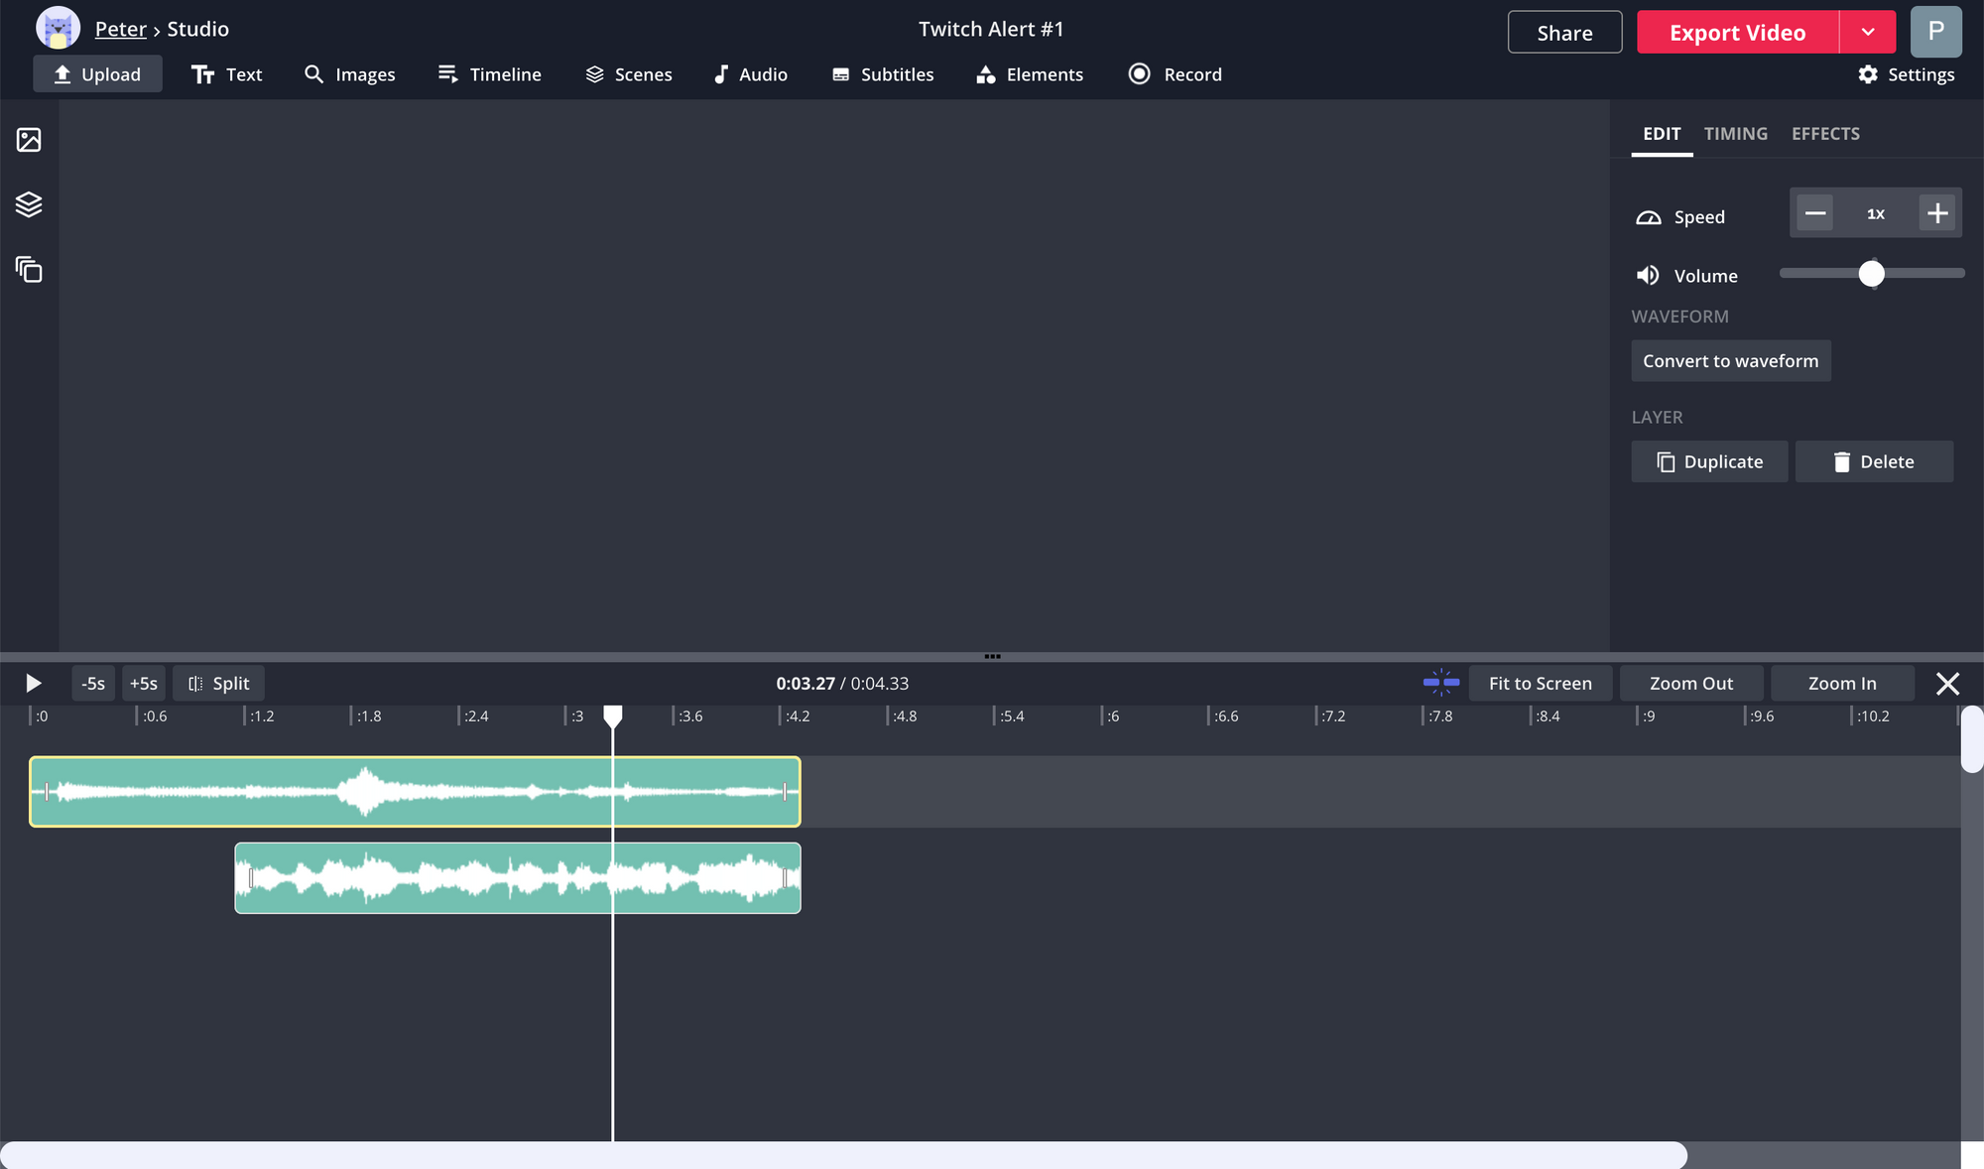1984x1169 pixels.
Task: Increase speed with plus button
Action: click(x=1936, y=213)
